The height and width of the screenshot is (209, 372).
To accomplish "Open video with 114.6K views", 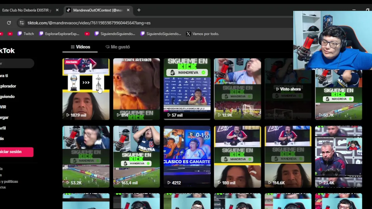I will (288, 157).
